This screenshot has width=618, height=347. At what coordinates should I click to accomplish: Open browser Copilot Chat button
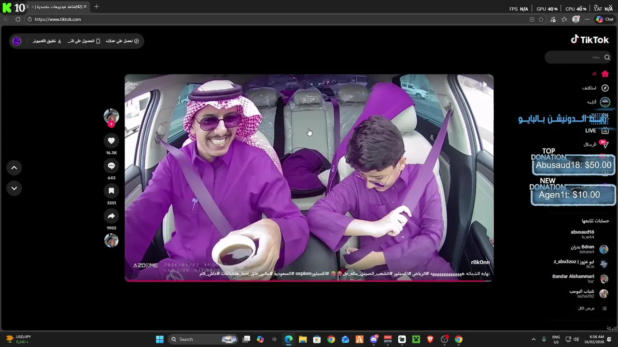coord(604,19)
